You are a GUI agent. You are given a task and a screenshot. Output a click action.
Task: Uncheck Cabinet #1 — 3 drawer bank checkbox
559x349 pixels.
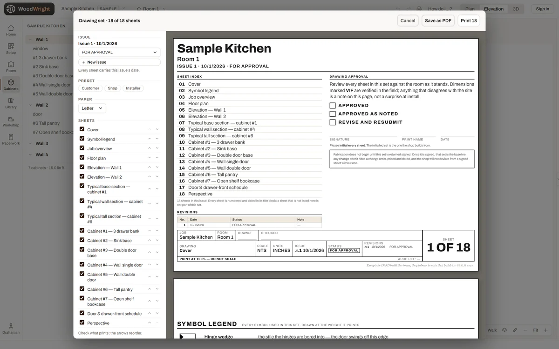(82, 231)
